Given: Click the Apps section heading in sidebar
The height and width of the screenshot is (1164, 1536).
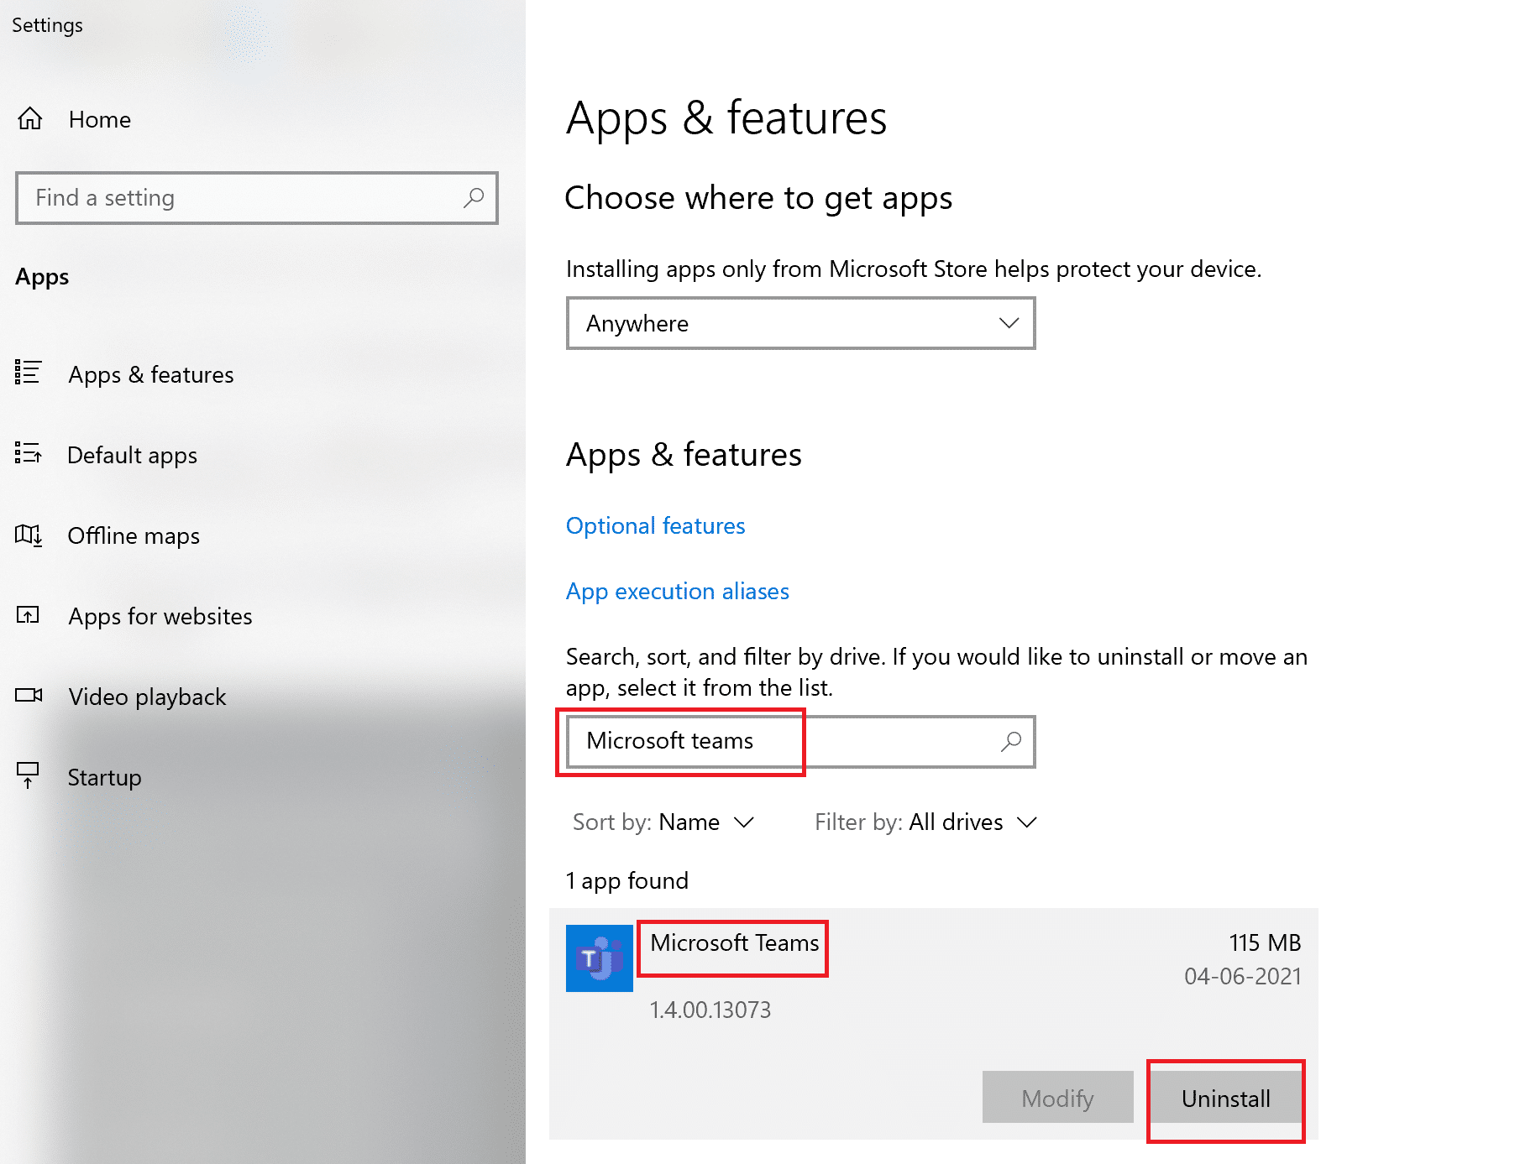Looking at the screenshot, I should [40, 277].
